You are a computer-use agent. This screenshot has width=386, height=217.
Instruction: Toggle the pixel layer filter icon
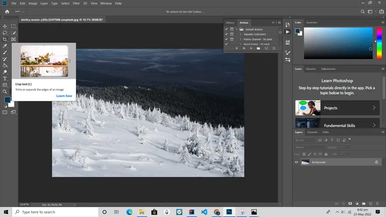[320, 140]
